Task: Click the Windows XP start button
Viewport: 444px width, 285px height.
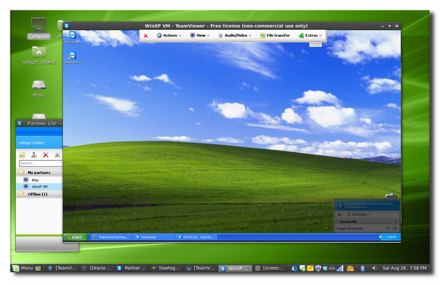Action: [76, 237]
